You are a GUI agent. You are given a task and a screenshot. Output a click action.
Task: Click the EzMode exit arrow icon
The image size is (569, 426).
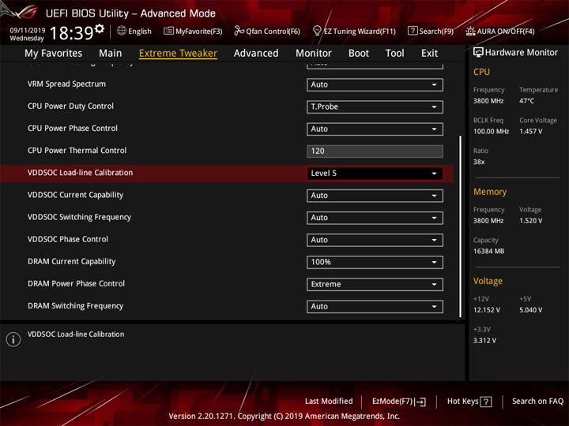click(420, 402)
